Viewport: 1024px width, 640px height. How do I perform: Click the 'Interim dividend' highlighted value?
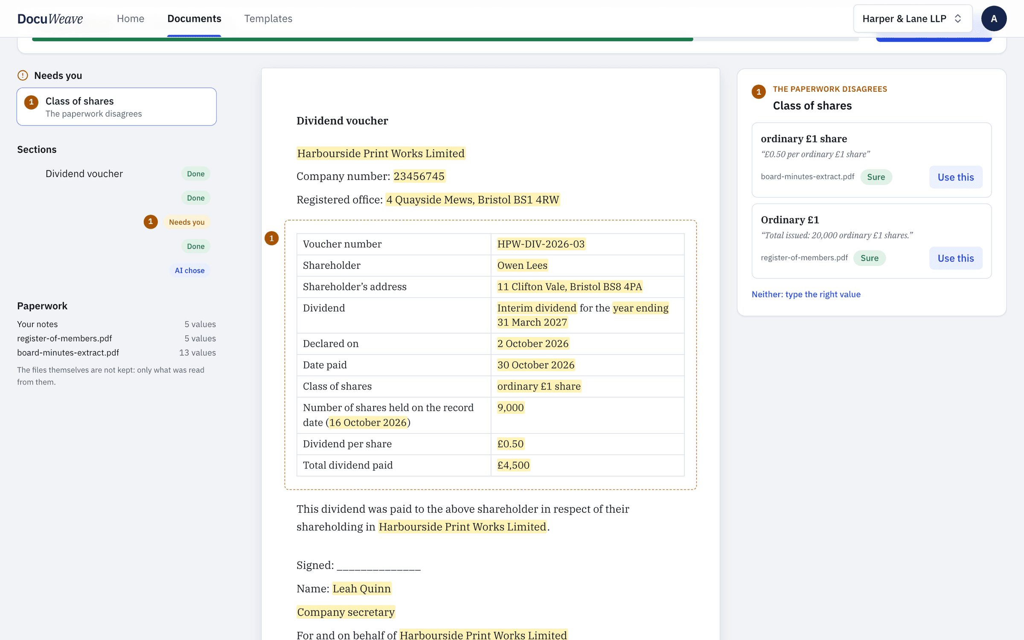click(x=537, y=308)
